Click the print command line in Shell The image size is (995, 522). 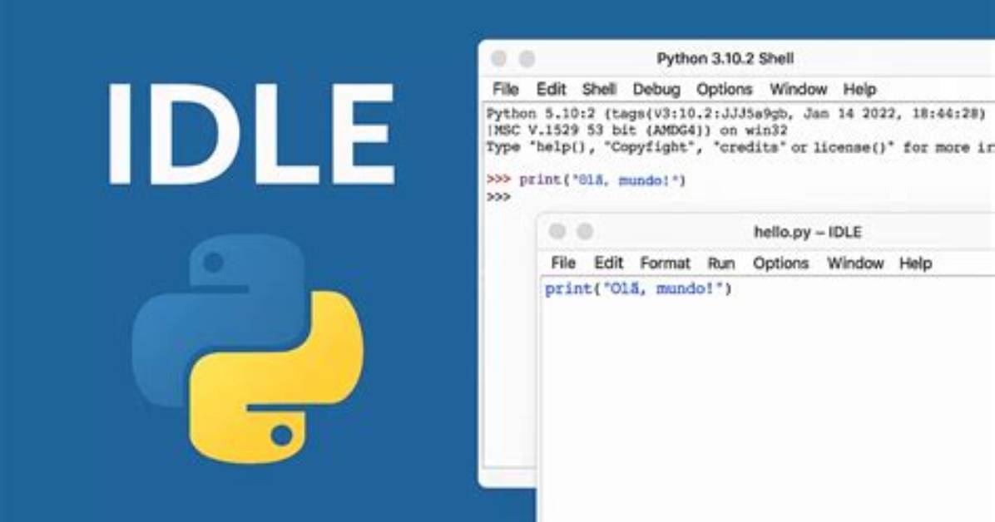point(587,180)
